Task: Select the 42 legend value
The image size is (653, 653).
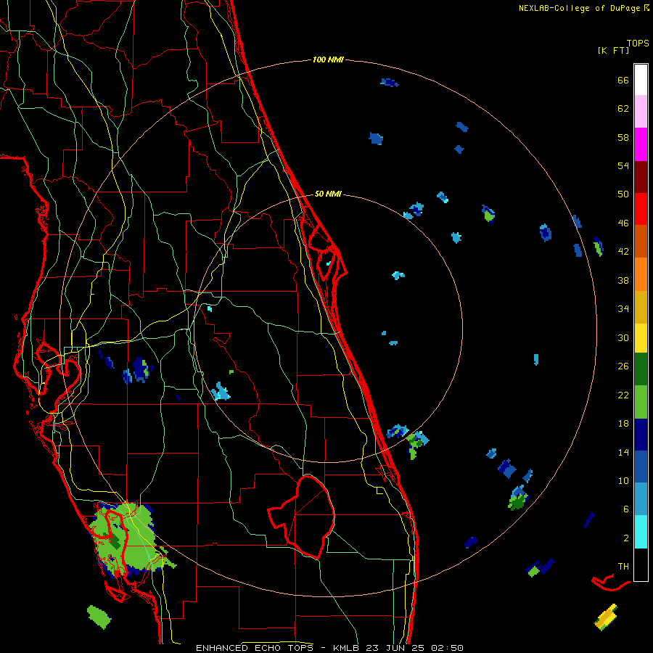Action: click(623, 252)
